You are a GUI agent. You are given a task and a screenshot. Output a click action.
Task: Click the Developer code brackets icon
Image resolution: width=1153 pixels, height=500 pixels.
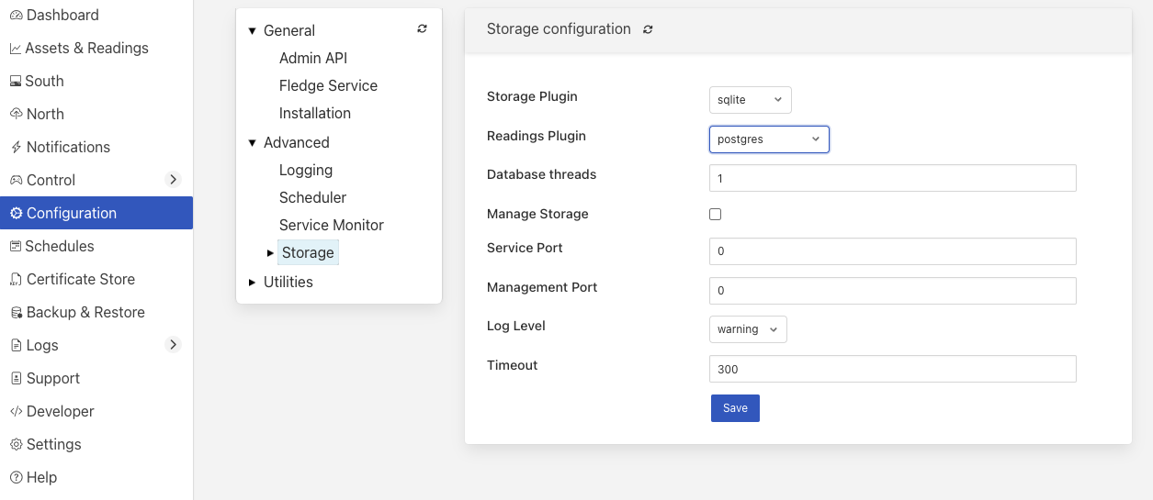point(16,411)
